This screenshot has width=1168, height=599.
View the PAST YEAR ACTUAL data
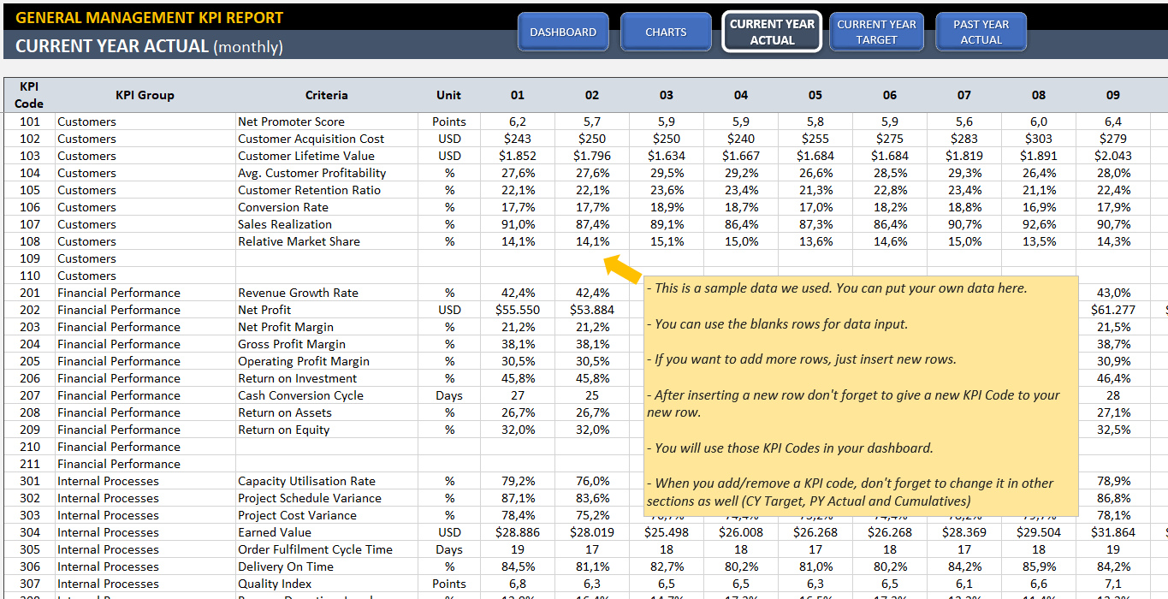(x=981, y=31)
